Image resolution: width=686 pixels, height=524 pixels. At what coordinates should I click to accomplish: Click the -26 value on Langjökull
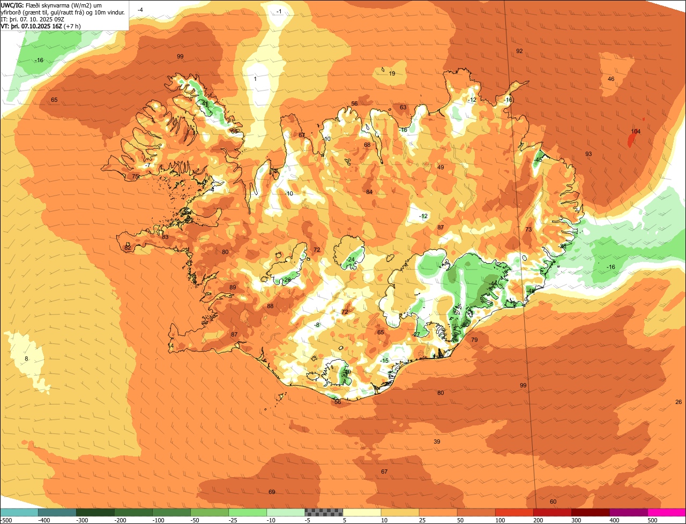287,280
